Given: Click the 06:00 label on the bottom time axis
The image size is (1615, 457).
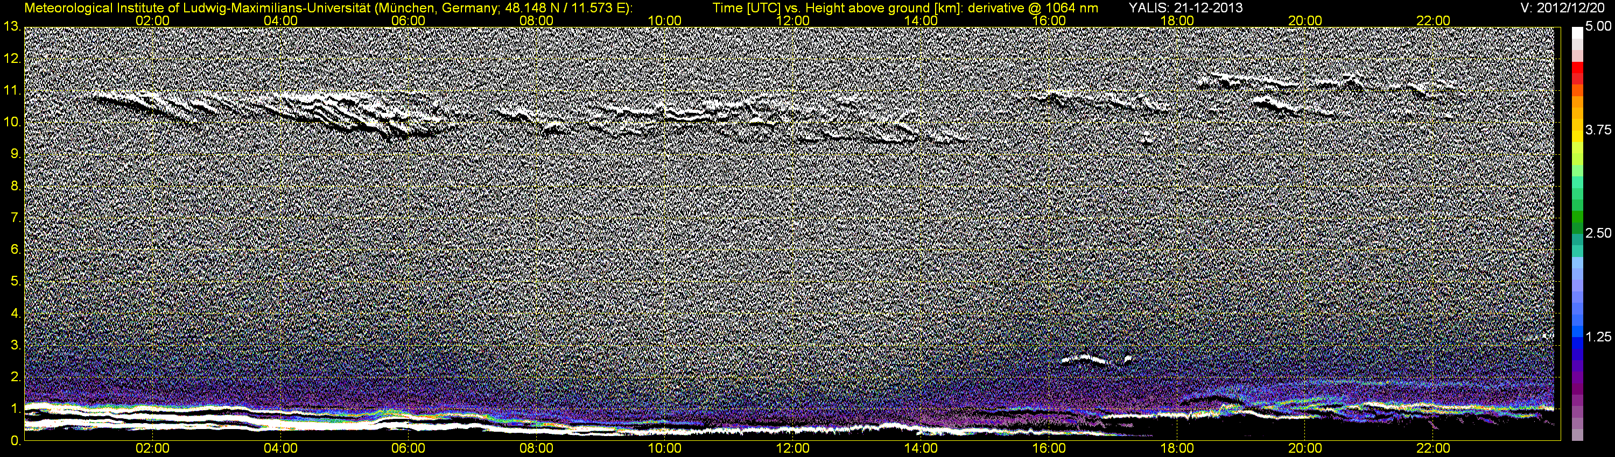Looking at the screenshot, I should [408, 449].
